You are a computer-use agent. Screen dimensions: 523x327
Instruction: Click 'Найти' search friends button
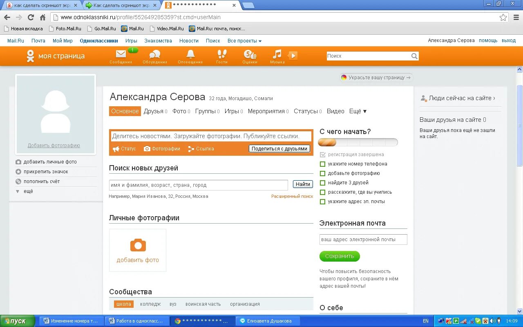303,184
